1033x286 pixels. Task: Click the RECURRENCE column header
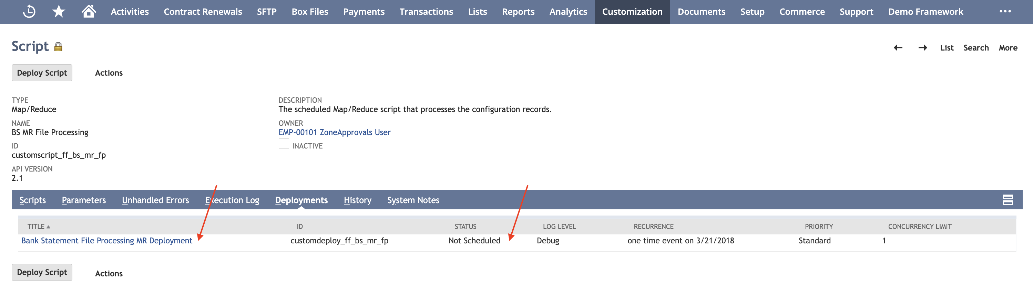[x=653, y=227]
